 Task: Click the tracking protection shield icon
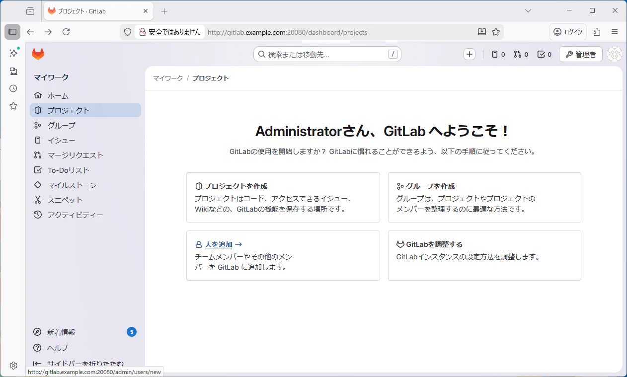128,32
